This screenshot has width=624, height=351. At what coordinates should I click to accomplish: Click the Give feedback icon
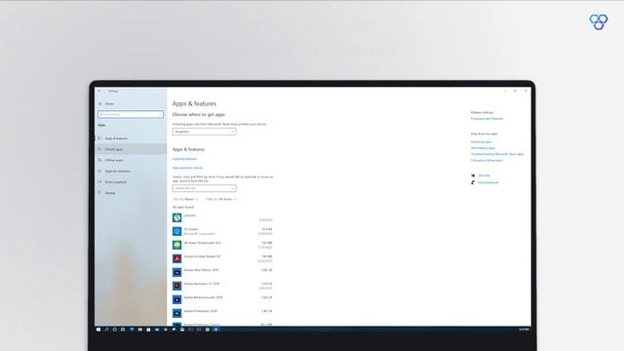click(473, 182)
